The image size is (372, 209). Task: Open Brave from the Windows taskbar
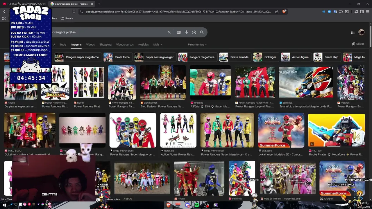pyautogui.click(x=168, y=205)
